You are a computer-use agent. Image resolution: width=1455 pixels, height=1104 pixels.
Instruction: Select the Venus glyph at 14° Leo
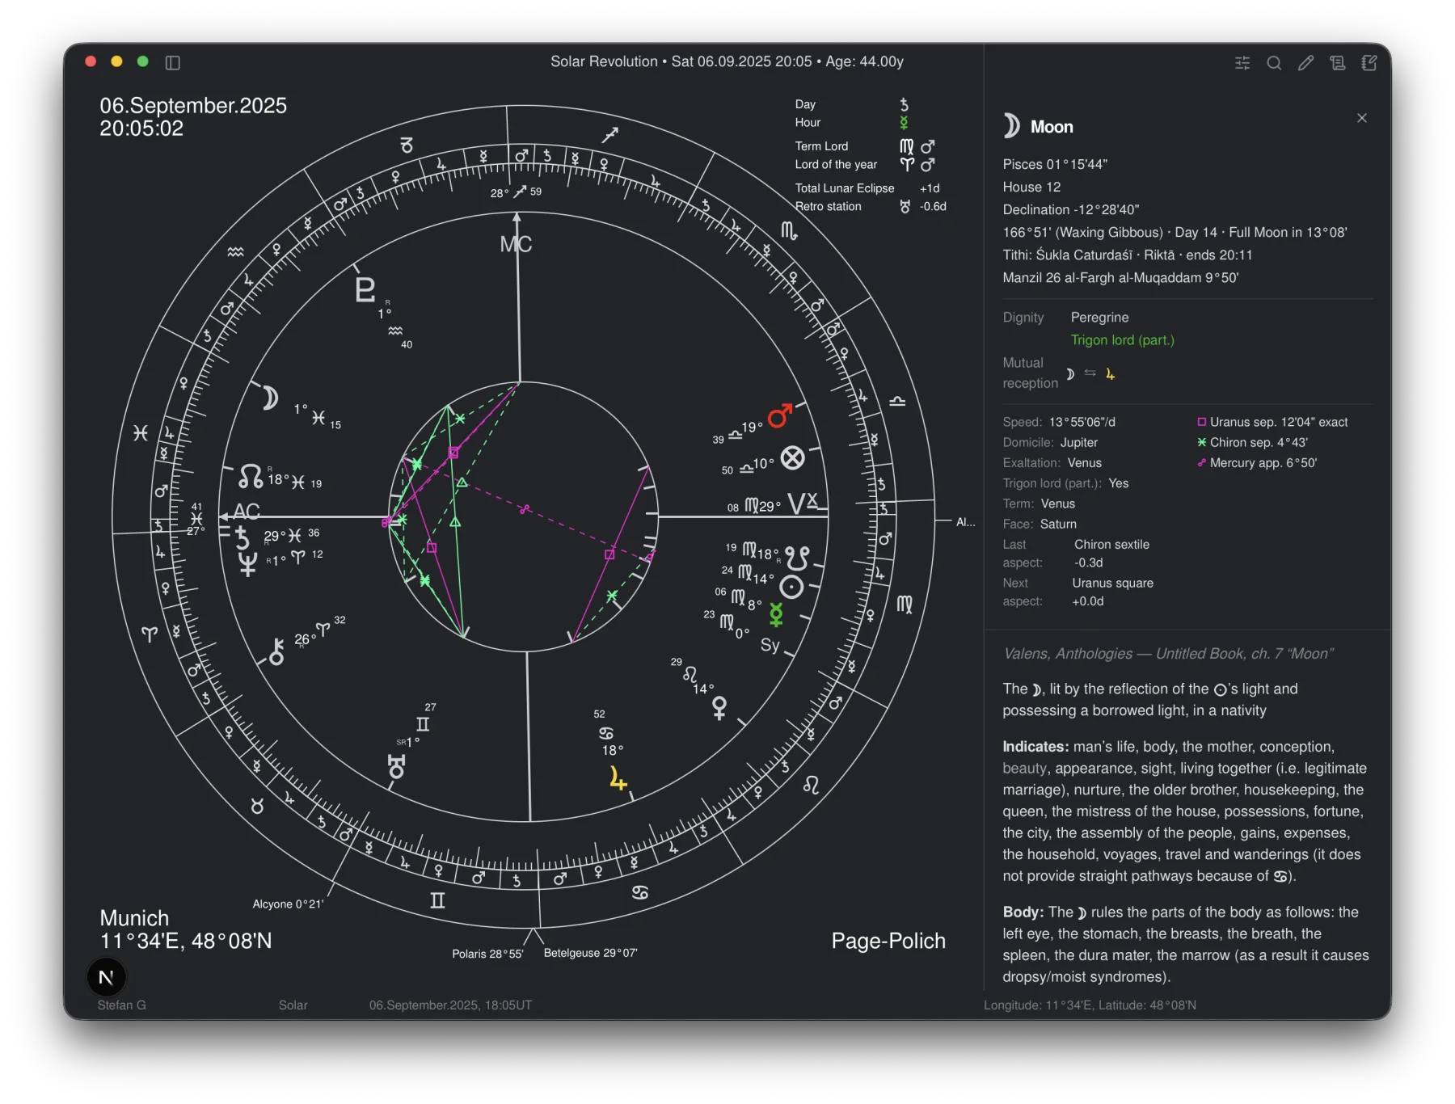pyautogui.click(x=719, y=708)
